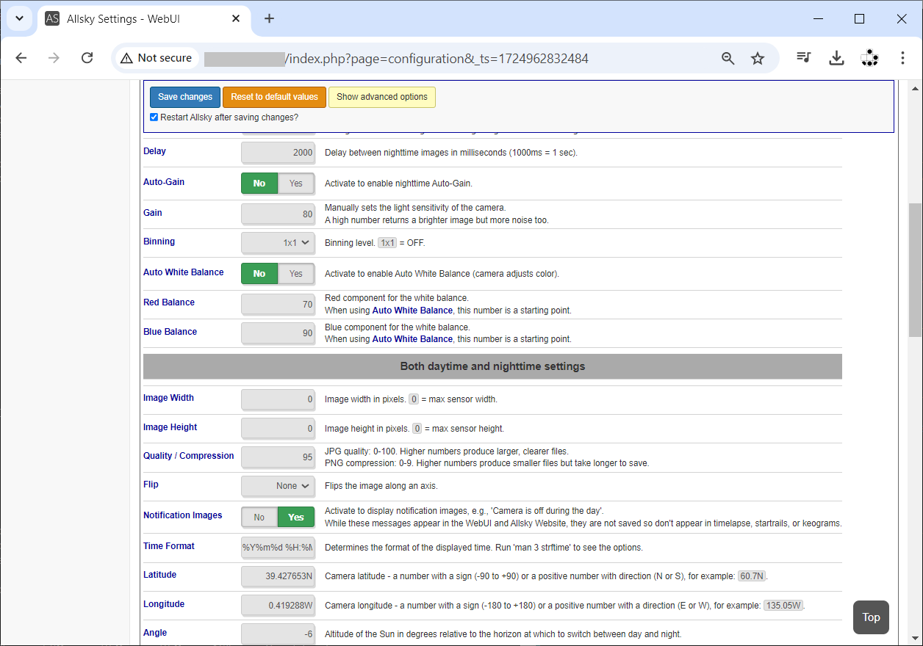Open the Binning 1x1 dropdown
The height and width of the screenshot is (646, 923).
click(278, 242)
